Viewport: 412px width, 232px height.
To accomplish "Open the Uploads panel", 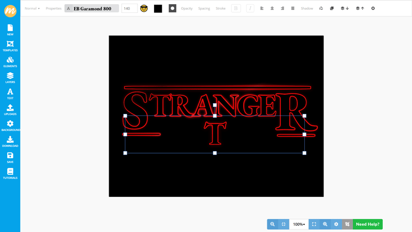I will 10,110.
